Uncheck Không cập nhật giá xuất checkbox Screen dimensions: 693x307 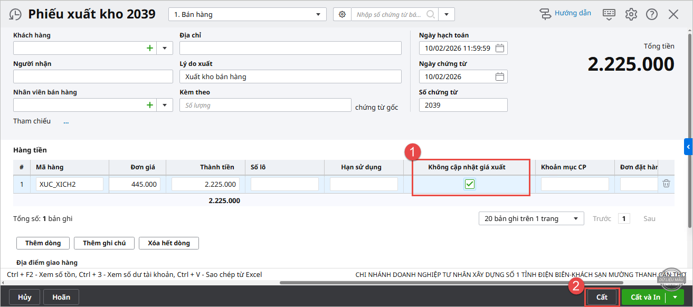pos(470,184)
